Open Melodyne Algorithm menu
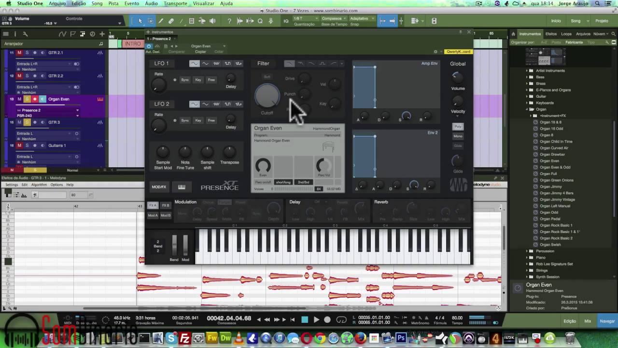618x348 pixels. [39, 185]
